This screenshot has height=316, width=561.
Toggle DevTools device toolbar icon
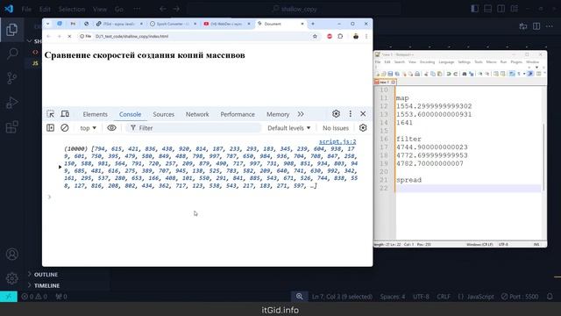pos(65,114)
